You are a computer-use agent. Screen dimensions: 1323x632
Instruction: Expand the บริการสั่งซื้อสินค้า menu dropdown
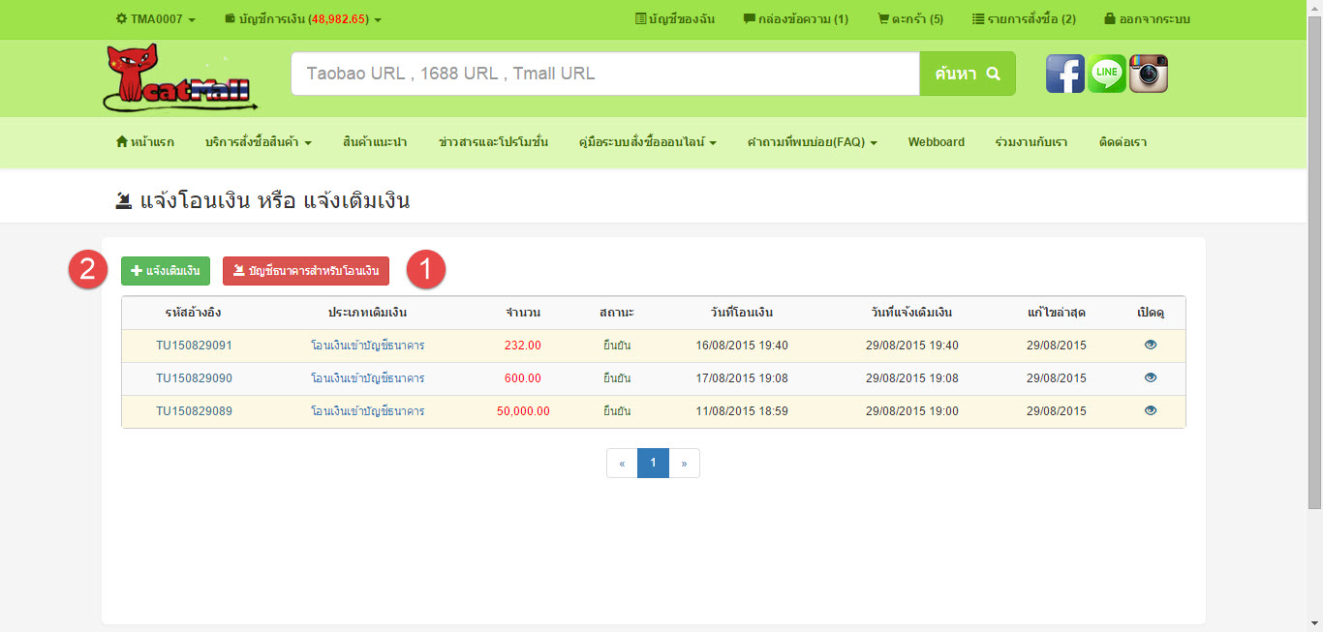259,142
